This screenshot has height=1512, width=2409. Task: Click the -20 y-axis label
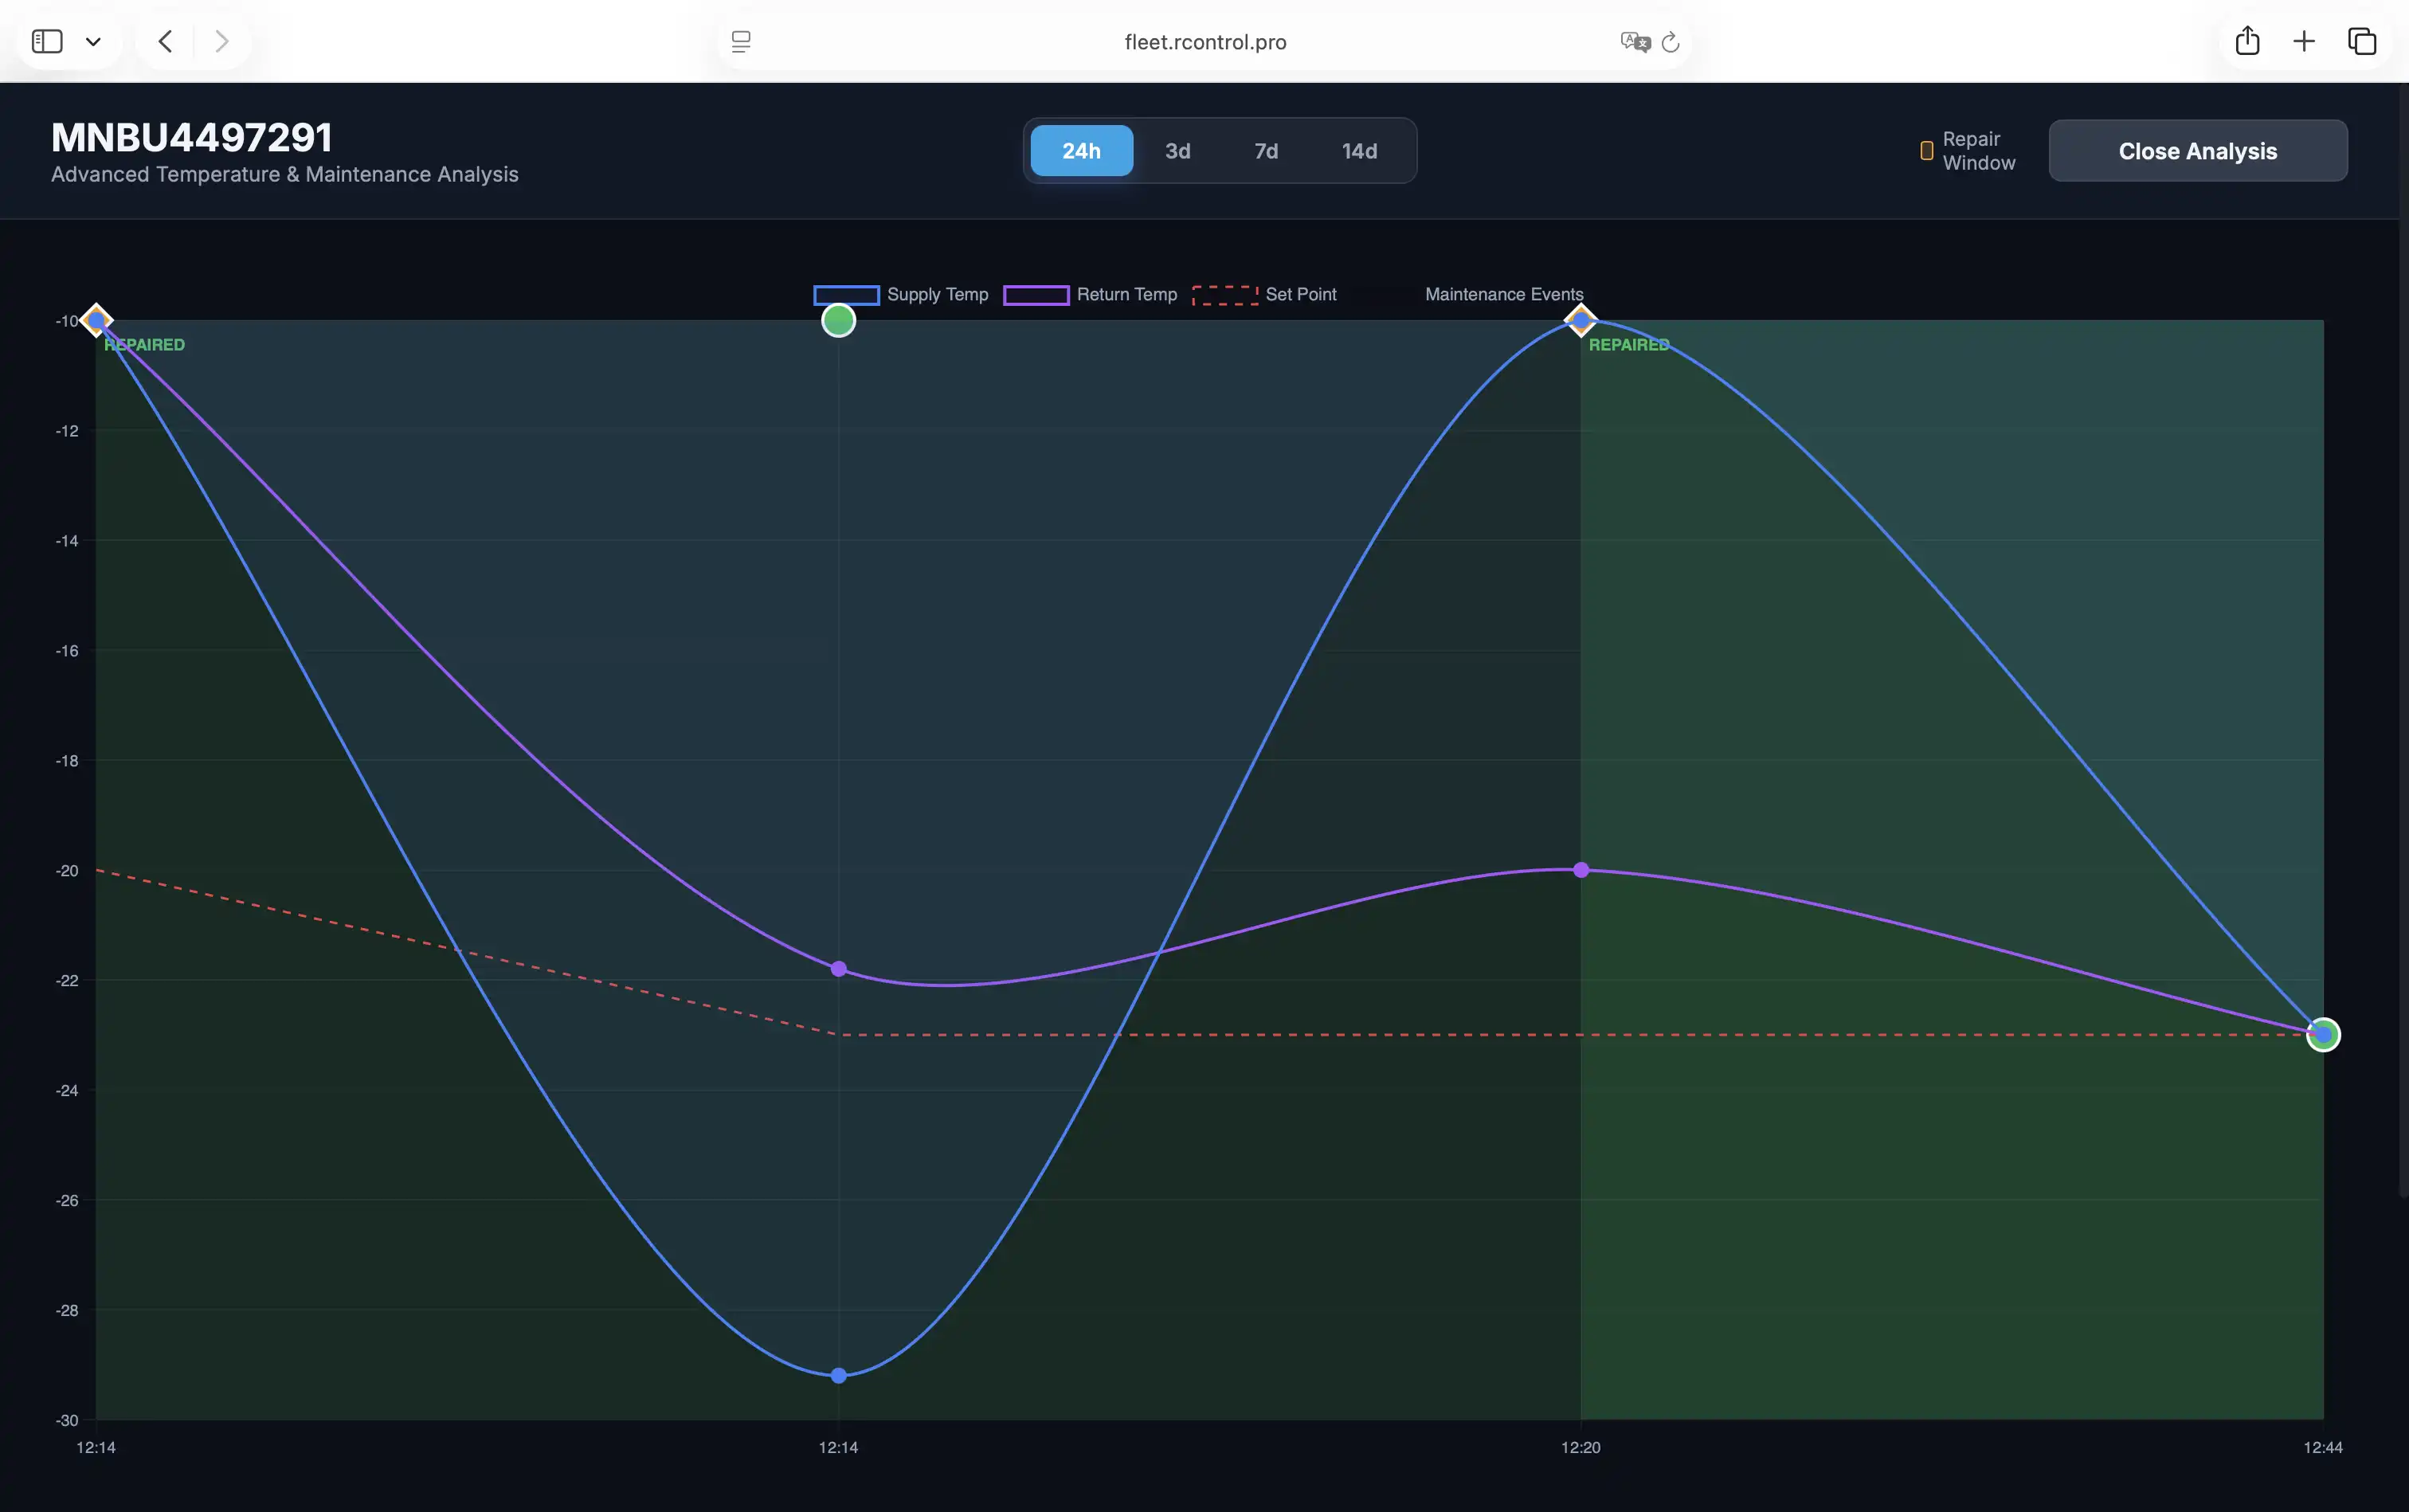[67, 871]
